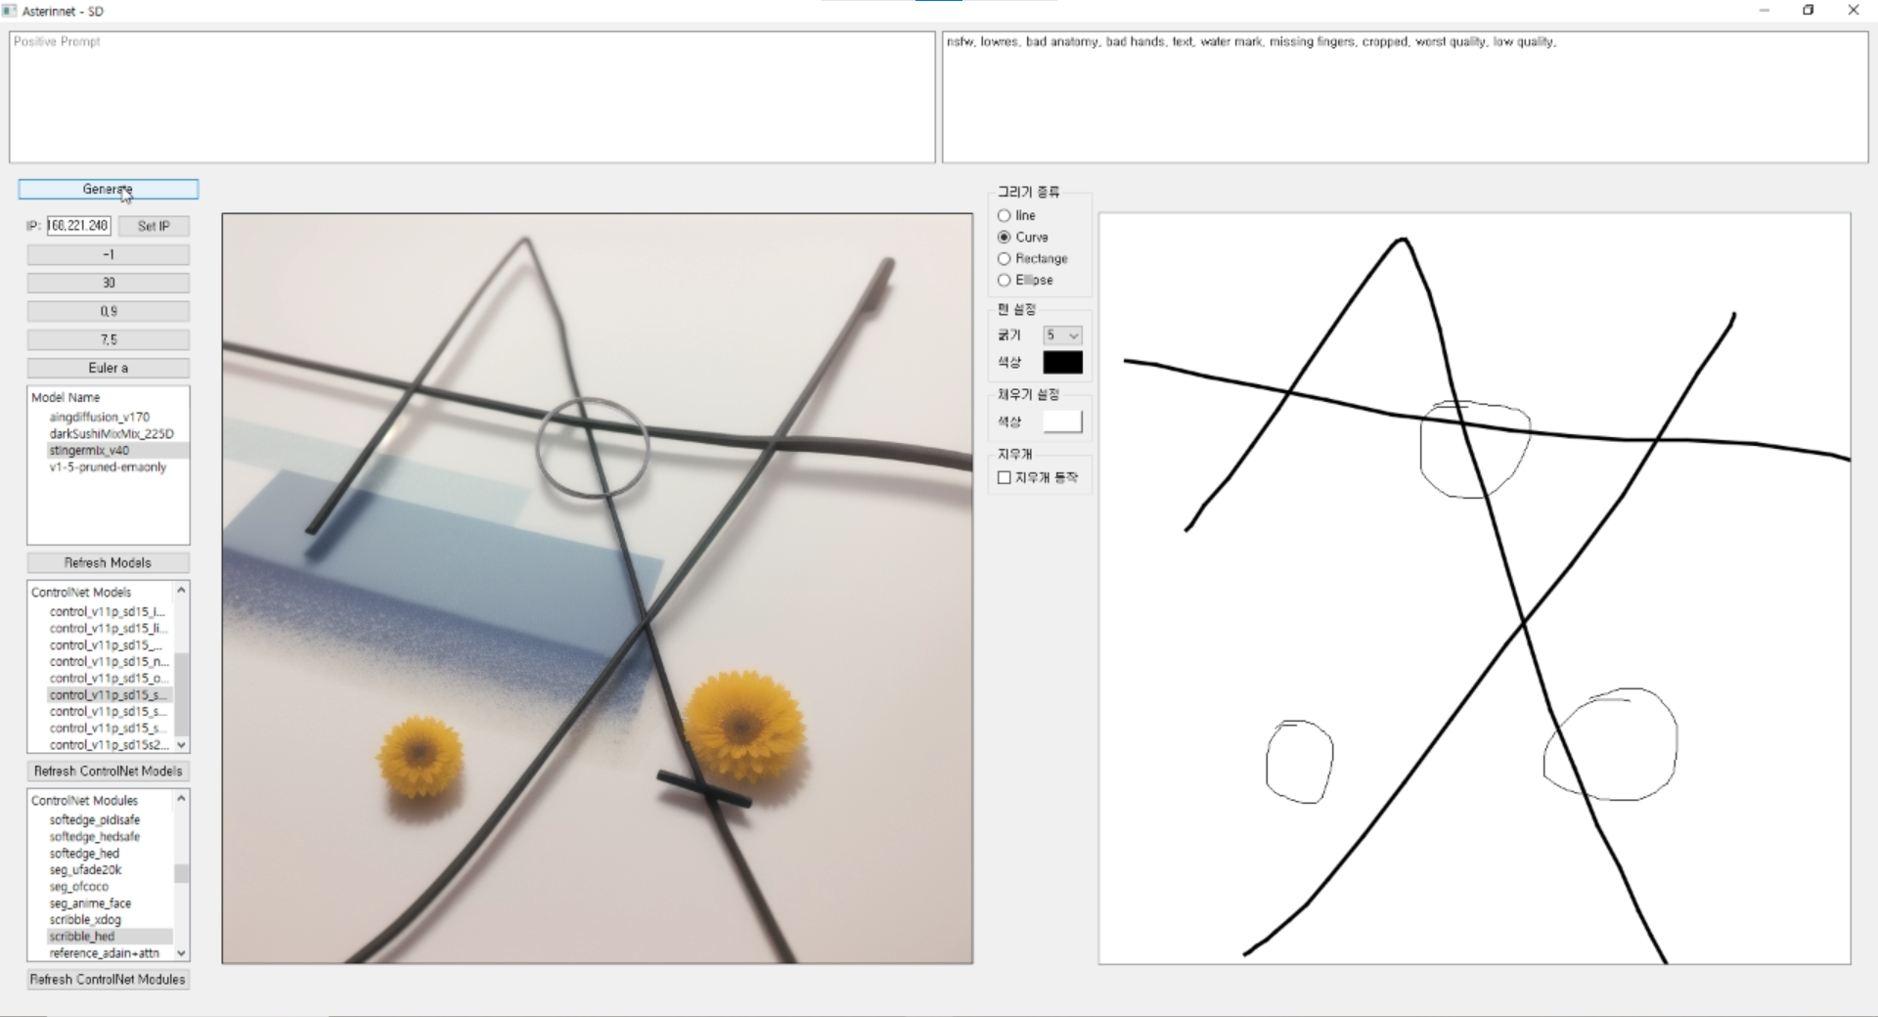Select softedge_pidisafe module
Screen dimensions: 1878x1017
click(95, 819)
